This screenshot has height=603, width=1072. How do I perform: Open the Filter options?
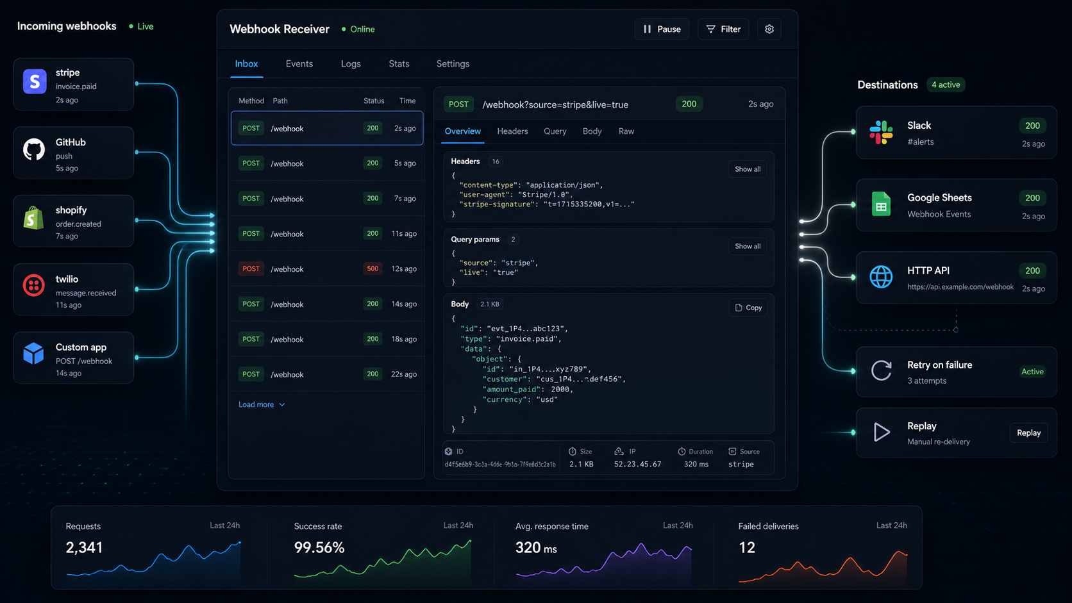[723, 29]
